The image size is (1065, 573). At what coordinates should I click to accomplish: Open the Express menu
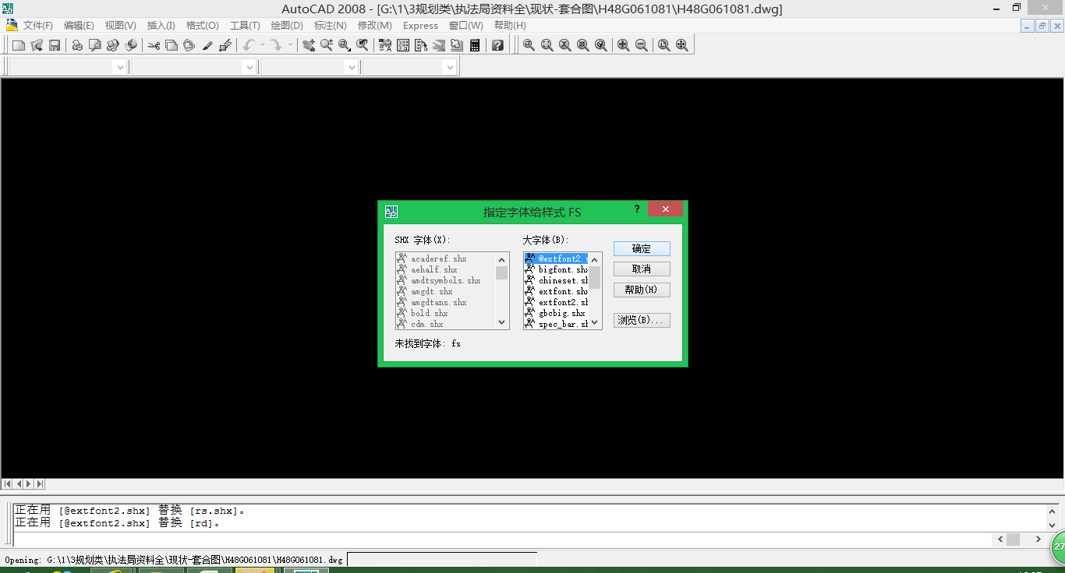(420, 26)
